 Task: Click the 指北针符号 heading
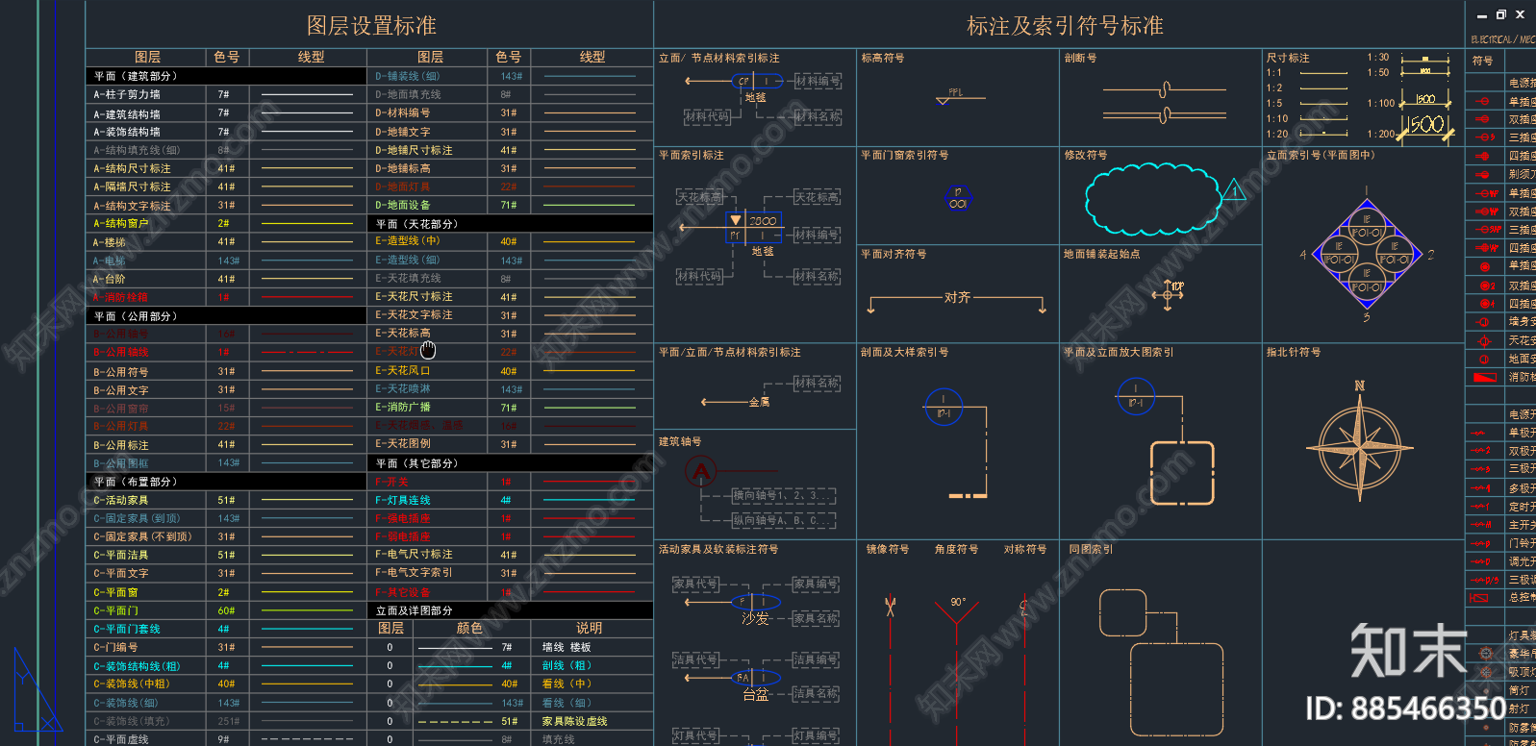pyautogui.click(x=1294, y=353)
